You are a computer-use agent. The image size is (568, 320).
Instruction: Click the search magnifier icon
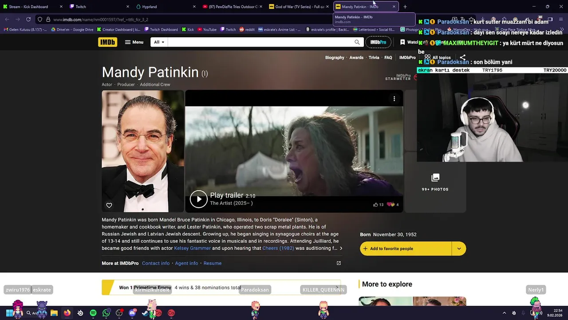[x=357, y=42]
